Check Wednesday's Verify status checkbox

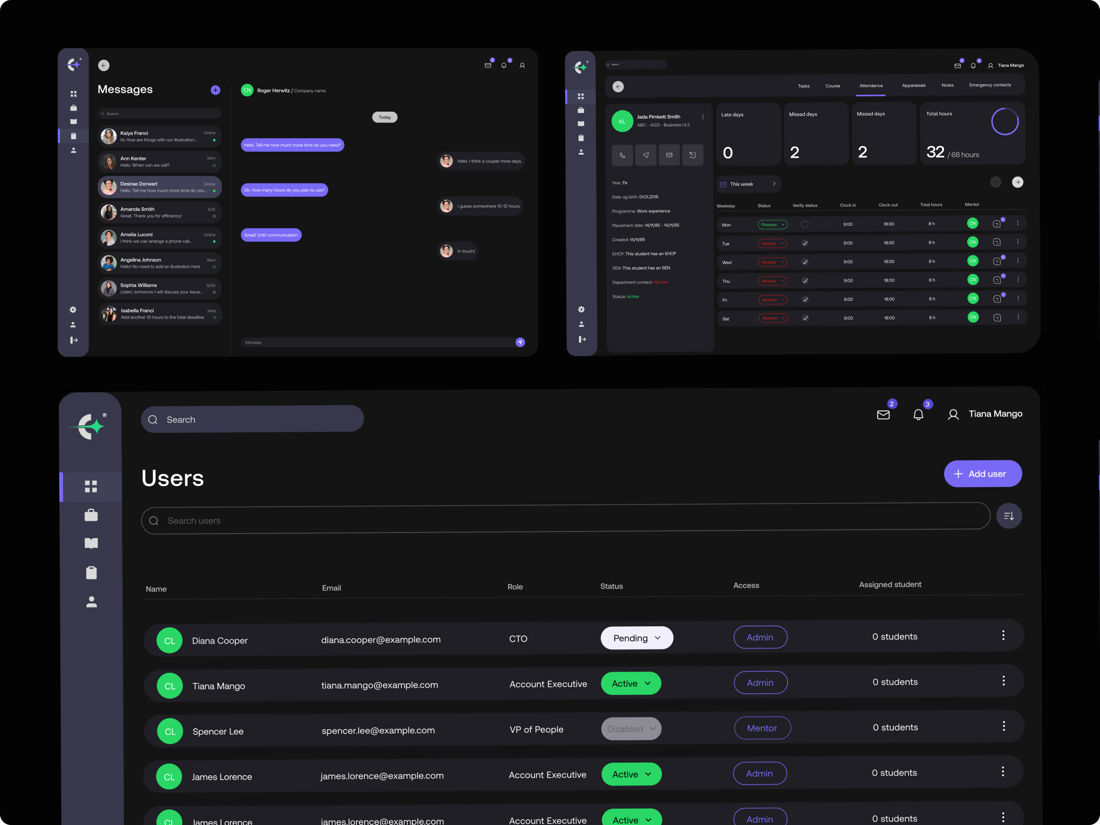point(806,262)
